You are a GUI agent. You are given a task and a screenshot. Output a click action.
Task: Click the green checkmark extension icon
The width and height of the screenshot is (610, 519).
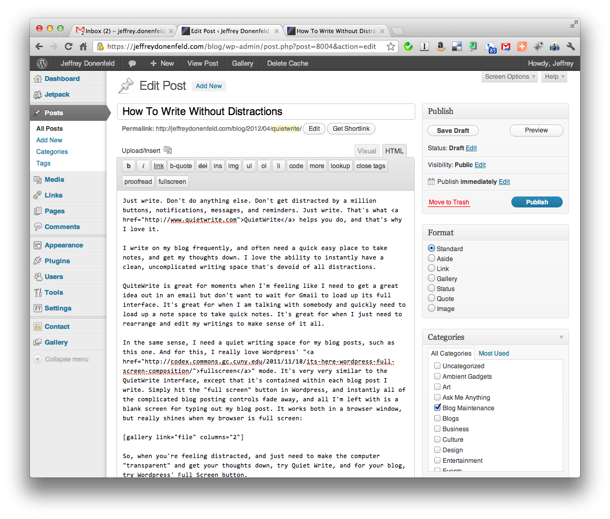[x=408, y=47]
